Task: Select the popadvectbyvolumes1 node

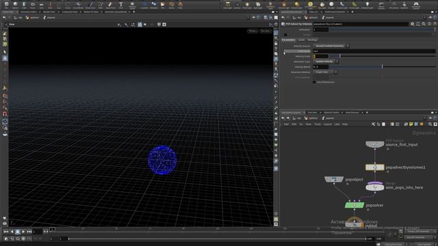Action: click(374, 167)
